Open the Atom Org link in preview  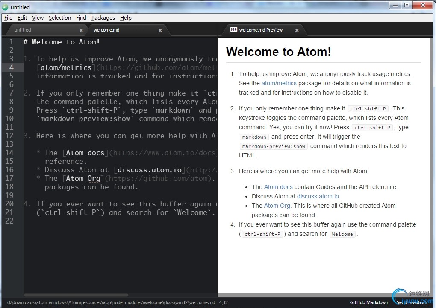[x=277, y=206]
